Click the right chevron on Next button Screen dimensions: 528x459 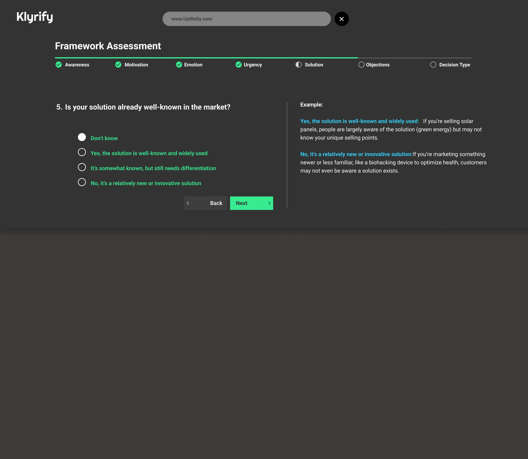pyautogui.click(x=269, y=203)
